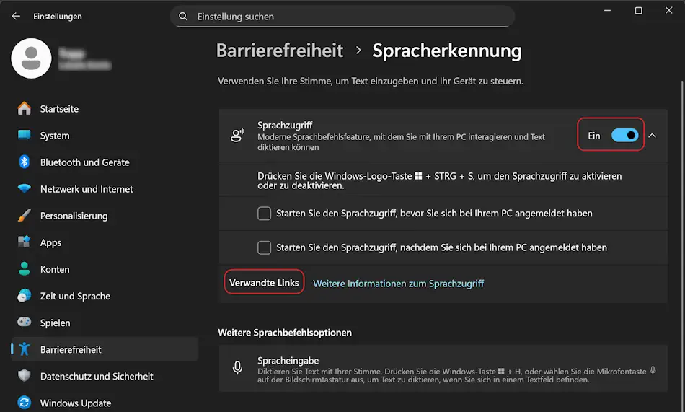
Task: Click the Konten person icon
Action: 24,268
